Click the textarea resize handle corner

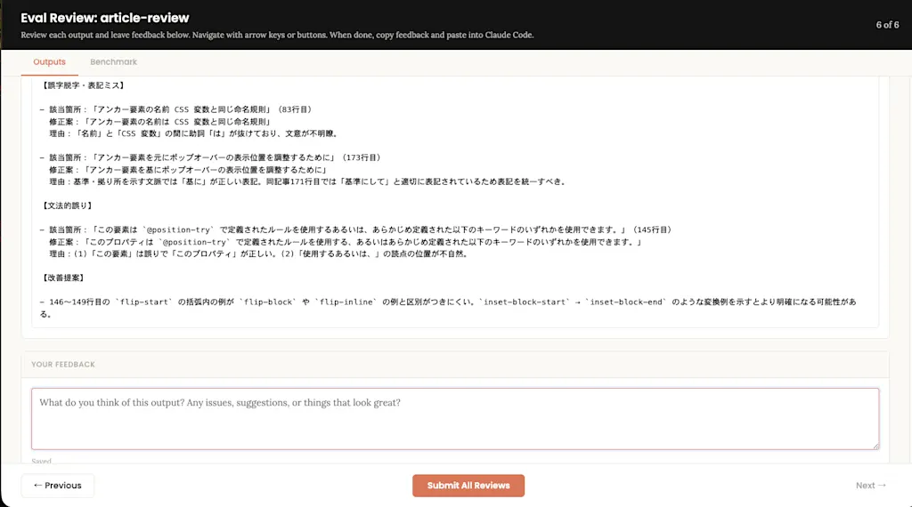pyautogui.click(x=875, y=446)
